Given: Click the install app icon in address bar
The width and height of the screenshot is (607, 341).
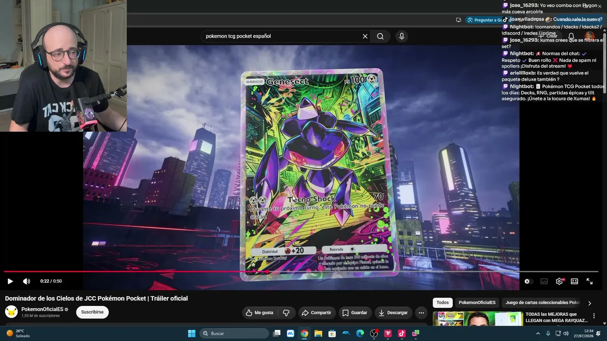Looking at the screenshot, I should click(459, 20).
